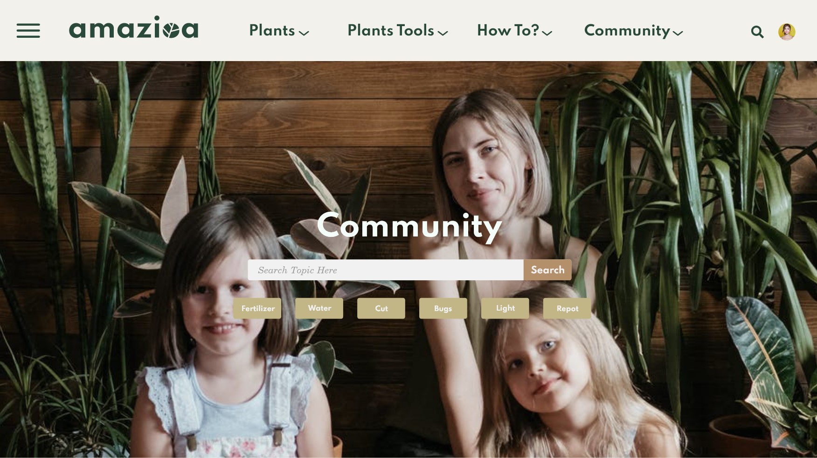Select the Repot topic tag
817x458 pixels.
click(567, 308)
